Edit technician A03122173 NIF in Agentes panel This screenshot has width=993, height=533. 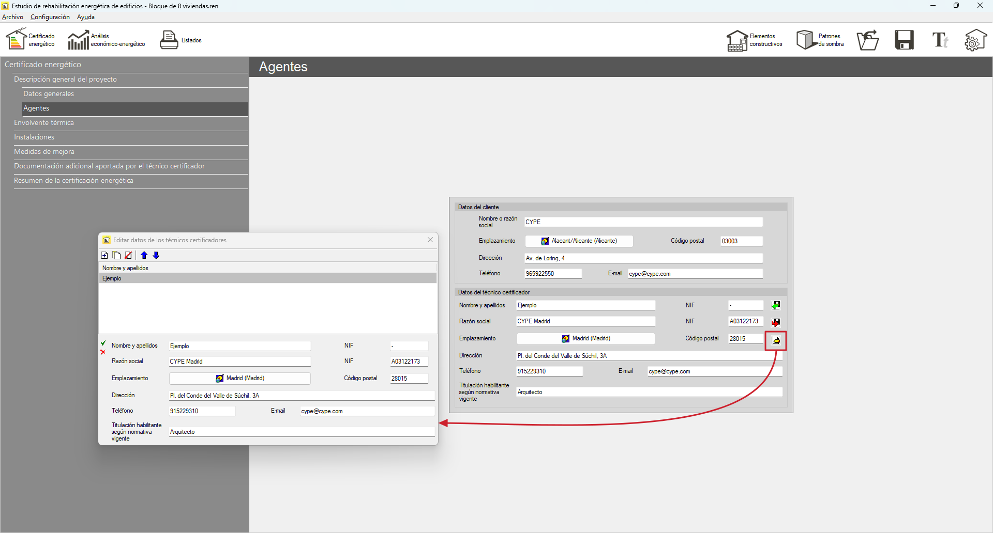click(746, 321)
